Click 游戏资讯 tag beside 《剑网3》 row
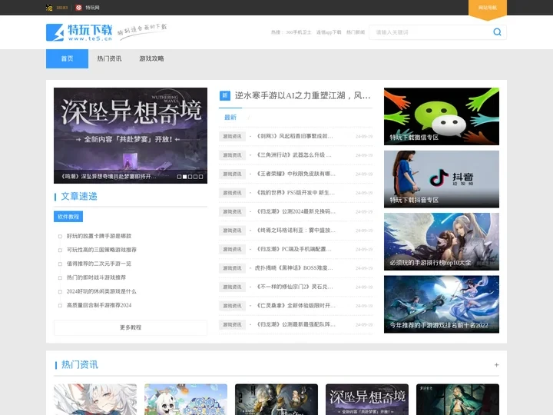553x415 pixels. click(232, 136)
